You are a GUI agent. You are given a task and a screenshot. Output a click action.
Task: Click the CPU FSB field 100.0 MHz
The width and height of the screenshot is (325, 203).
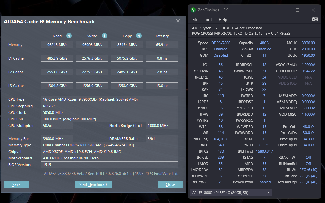[110, 119]
